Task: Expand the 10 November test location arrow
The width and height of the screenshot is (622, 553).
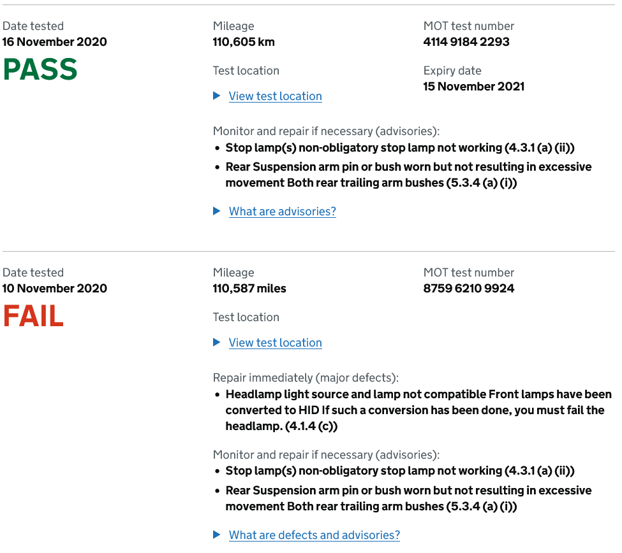Action: click(x=217, y=342)
